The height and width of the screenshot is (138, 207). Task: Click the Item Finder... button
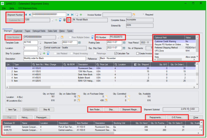click(95, 109)
